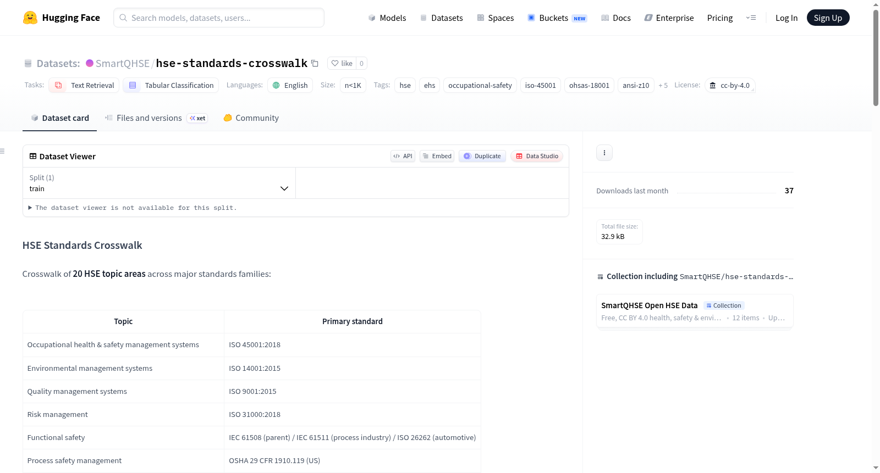Open Spaces in the top navigation
This screenshot has height=473, width=880.
[495, 18]
